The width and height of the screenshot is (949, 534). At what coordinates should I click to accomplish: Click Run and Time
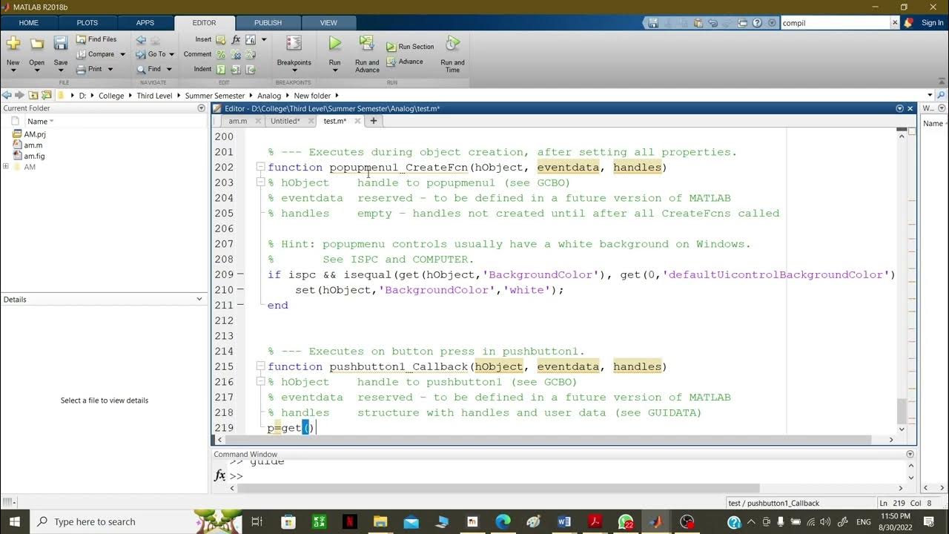point(452,53)
